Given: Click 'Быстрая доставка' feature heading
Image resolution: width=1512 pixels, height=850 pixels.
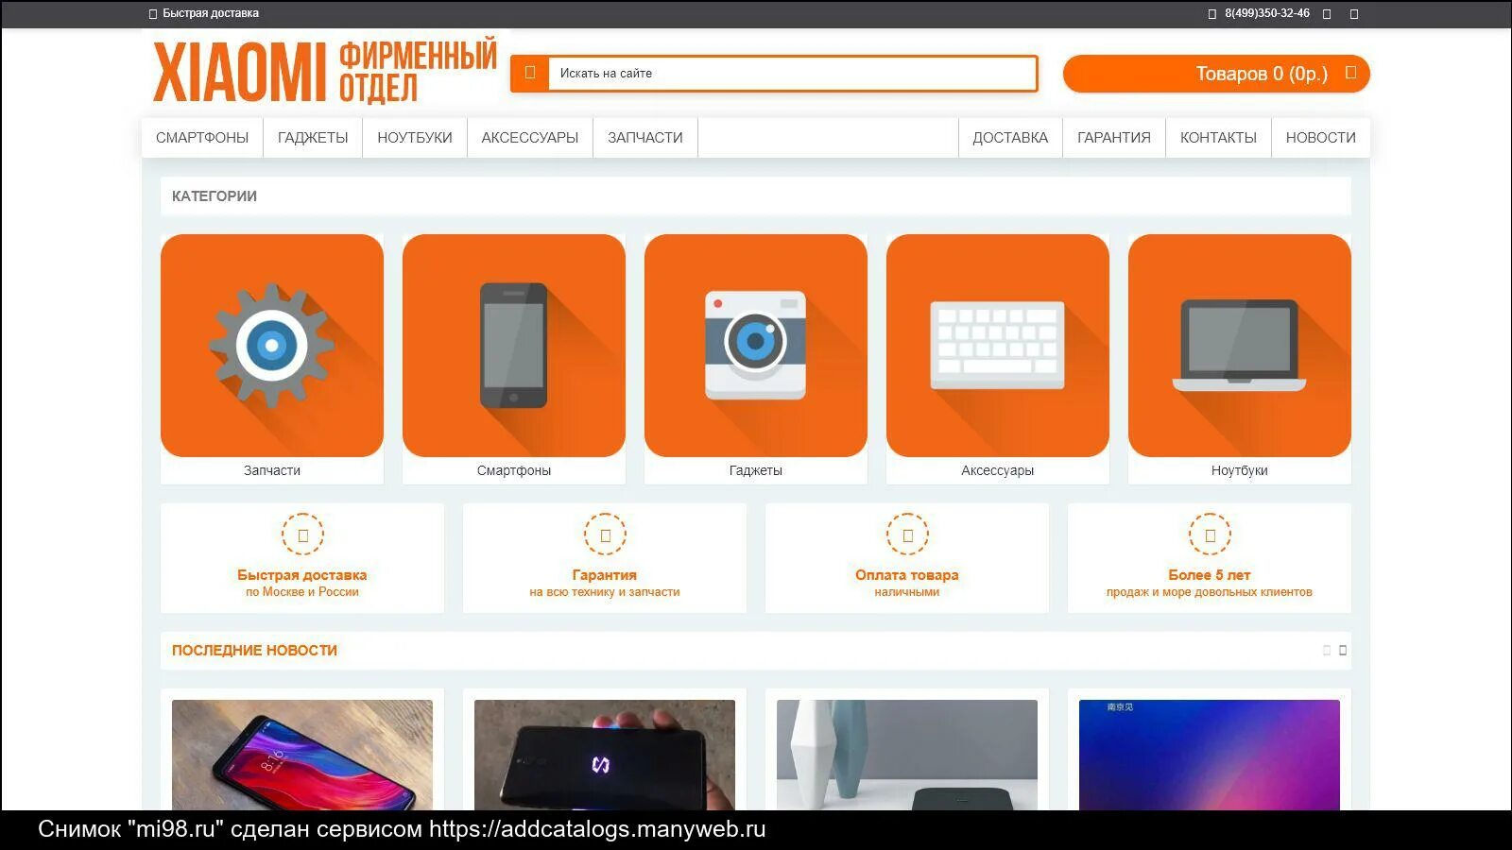Looking at the screenshot, I should 302,575.
